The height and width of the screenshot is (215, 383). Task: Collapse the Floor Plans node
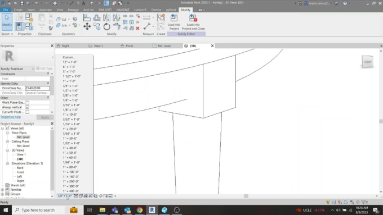7,132
